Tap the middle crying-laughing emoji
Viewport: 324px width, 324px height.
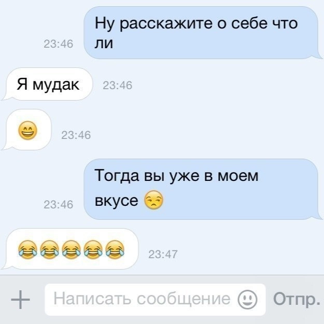[72, 250]
